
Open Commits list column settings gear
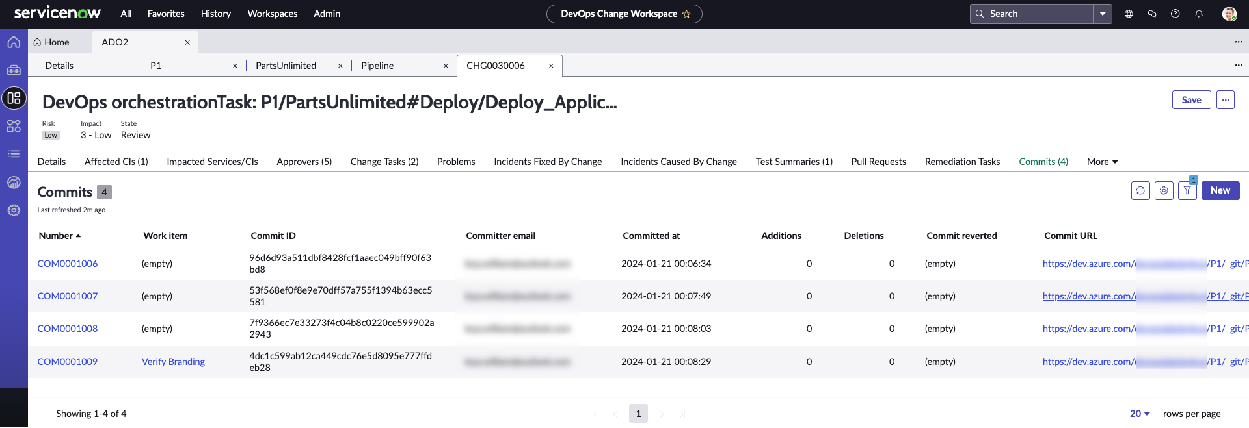click(x=1164, y=190)
